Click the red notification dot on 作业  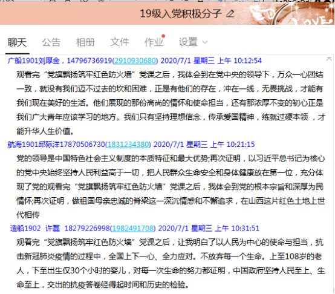coord(163,36)
